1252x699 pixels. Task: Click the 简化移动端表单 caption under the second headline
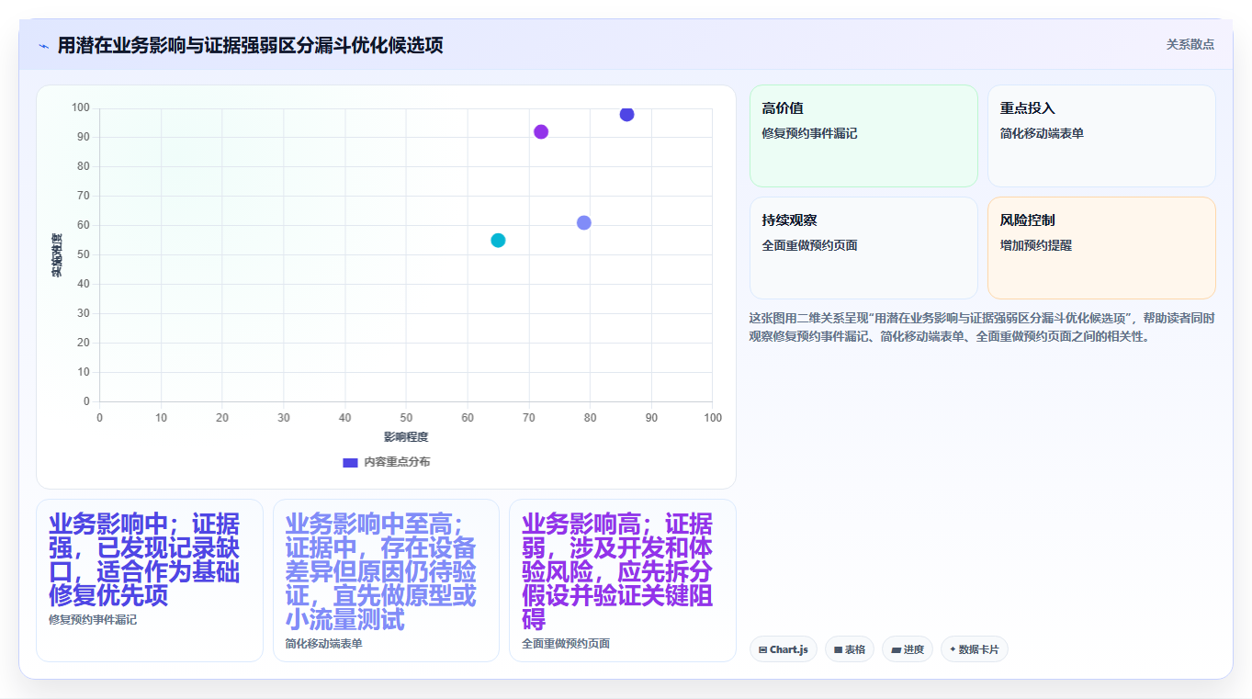[x=323, y=644]
